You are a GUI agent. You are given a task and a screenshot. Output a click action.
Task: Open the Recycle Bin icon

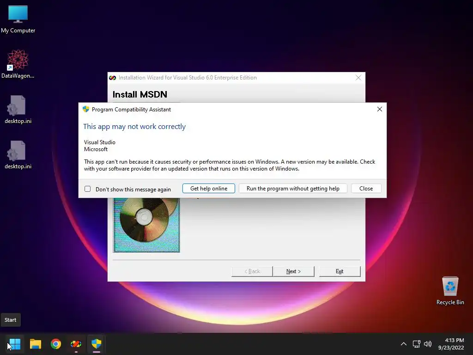tap(450, 290)
